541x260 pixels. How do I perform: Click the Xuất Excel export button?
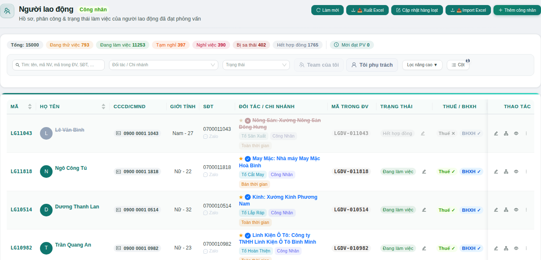click(x=367, y=10)
